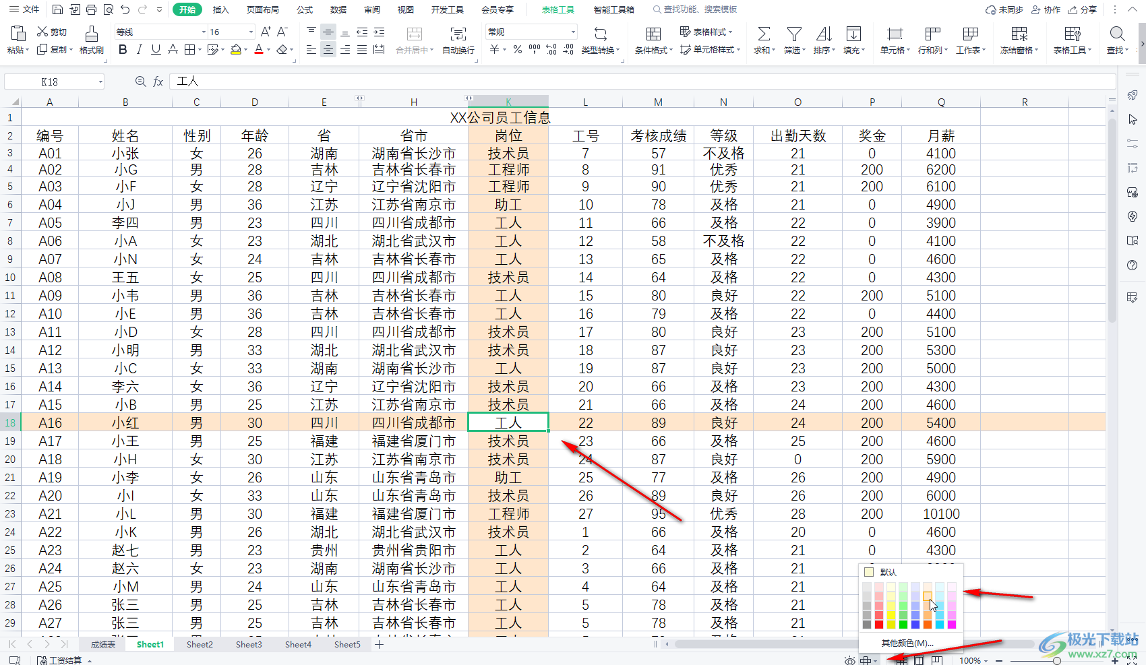Open the Formulas (公式) tab

point(305,9)
